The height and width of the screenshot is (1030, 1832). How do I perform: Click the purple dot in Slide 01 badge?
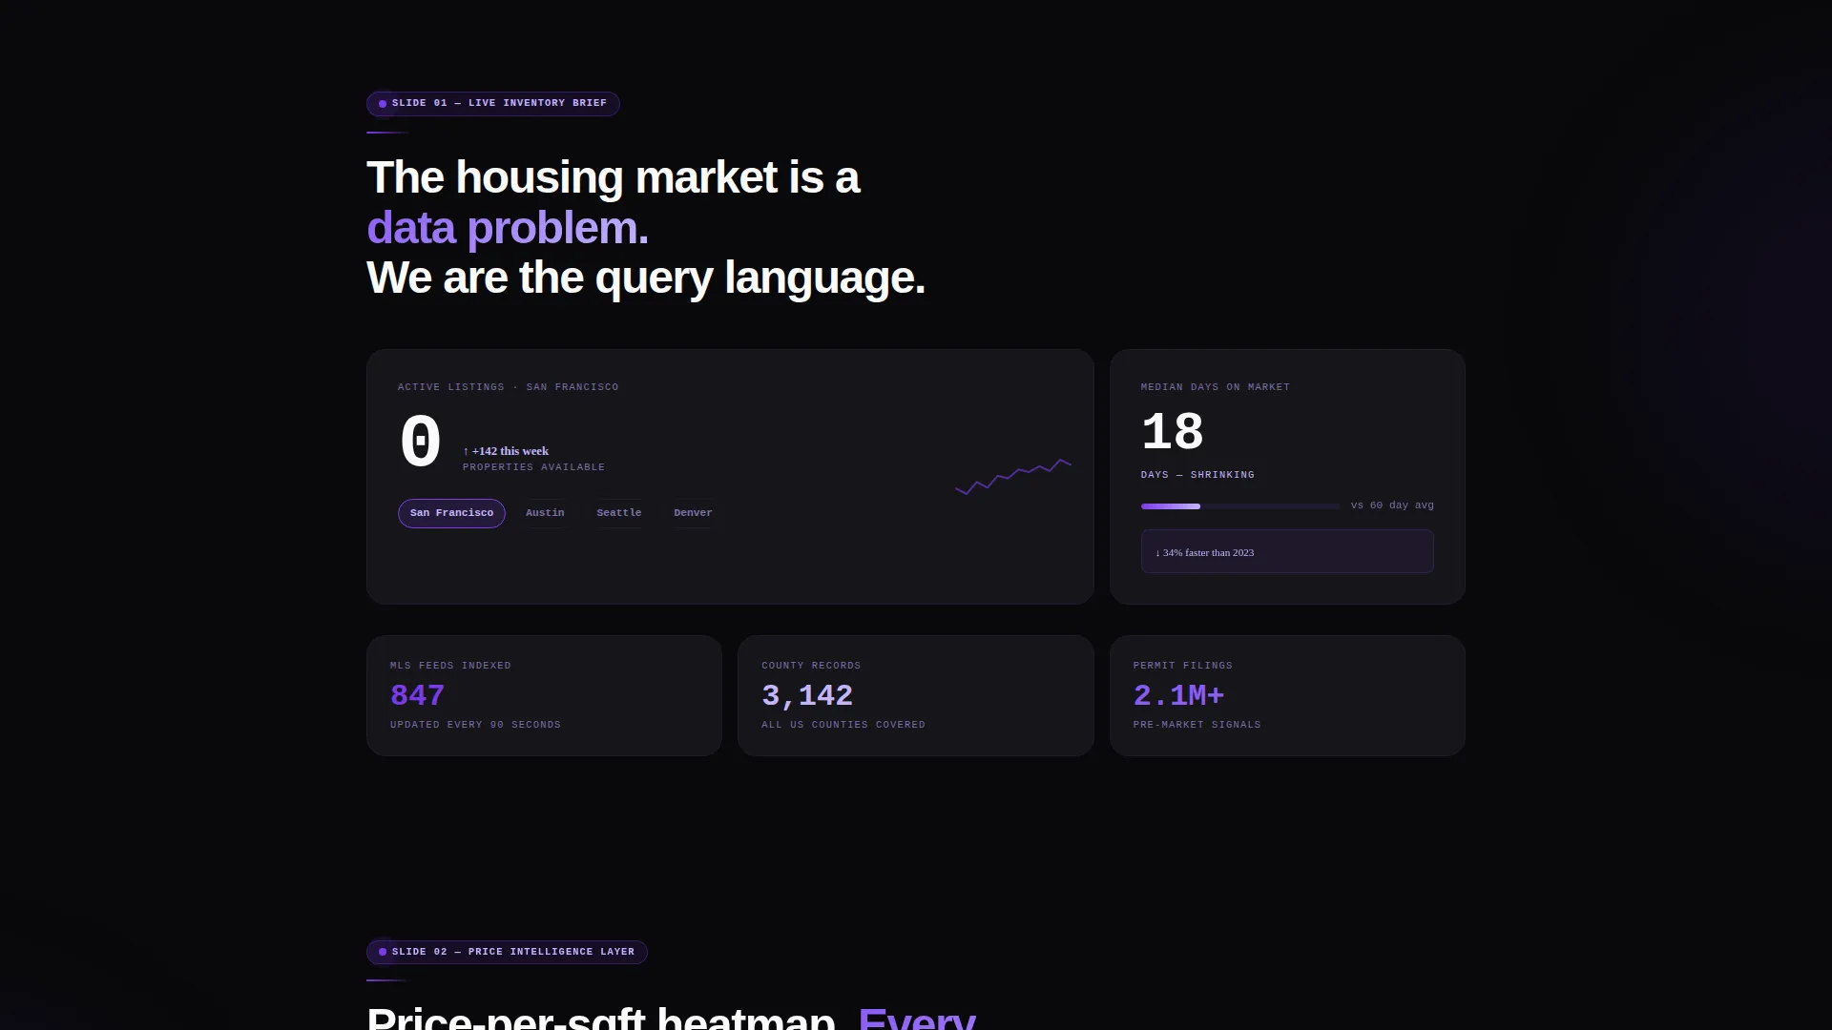pos(383,104)
